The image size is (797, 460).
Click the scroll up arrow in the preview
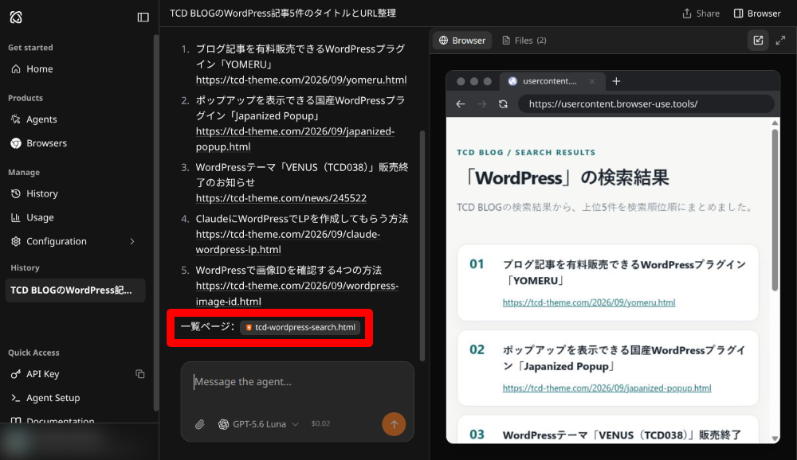pos(775,123)
